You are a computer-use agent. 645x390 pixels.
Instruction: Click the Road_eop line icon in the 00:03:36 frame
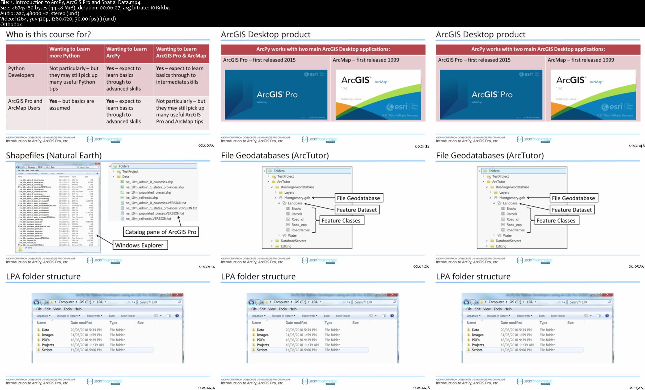(x=503, y=225)
